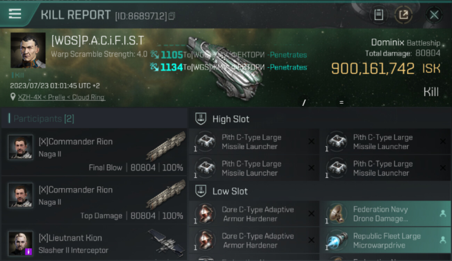Select Commander Rion Top Damage entry
This screenshot has width=452, height=261.
pos(94,200)
